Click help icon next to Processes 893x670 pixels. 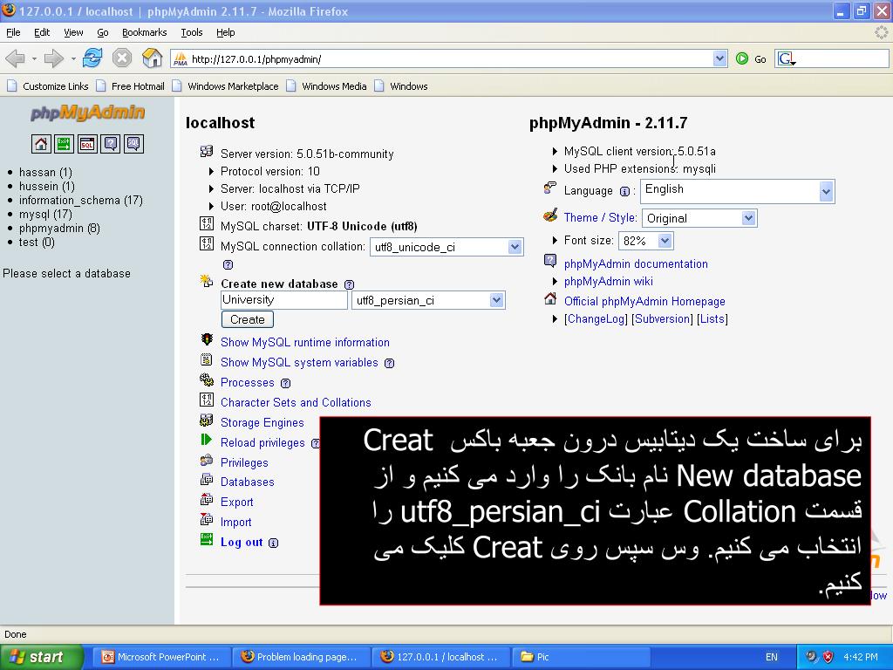[286, 384]
